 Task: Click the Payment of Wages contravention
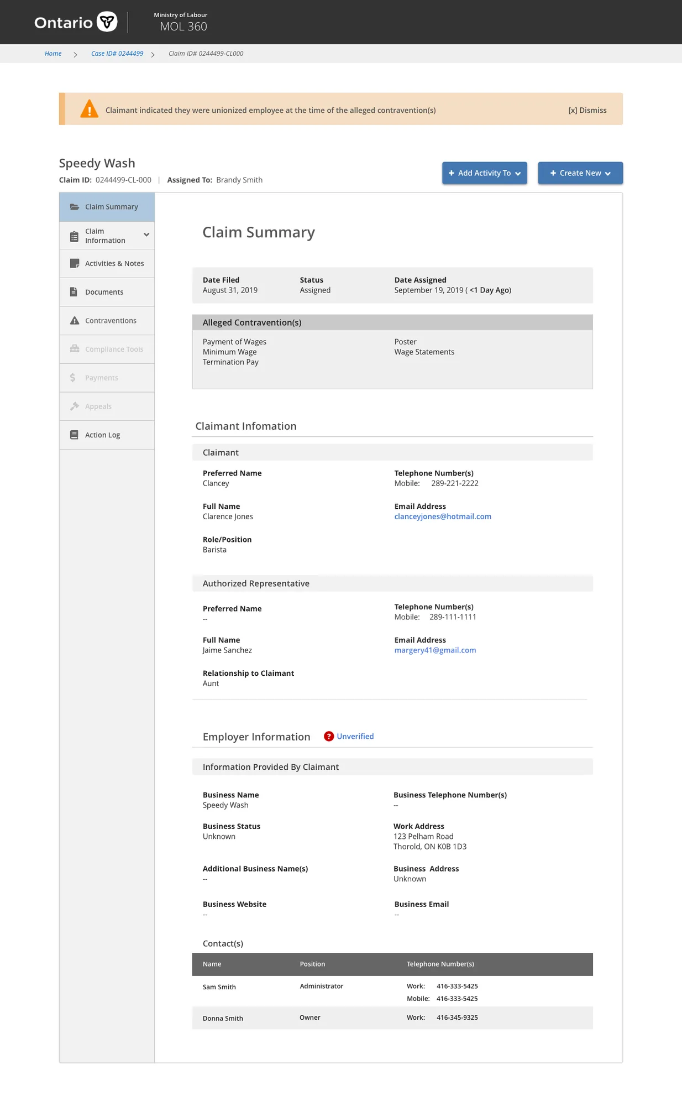[234, 342]
